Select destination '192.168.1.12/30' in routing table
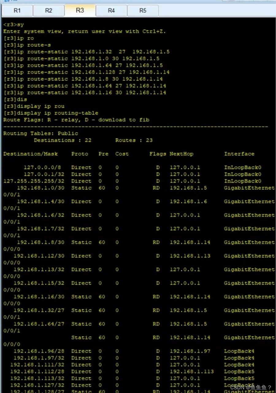Viewport: 276px width, 393px height. tap(39, 256)
